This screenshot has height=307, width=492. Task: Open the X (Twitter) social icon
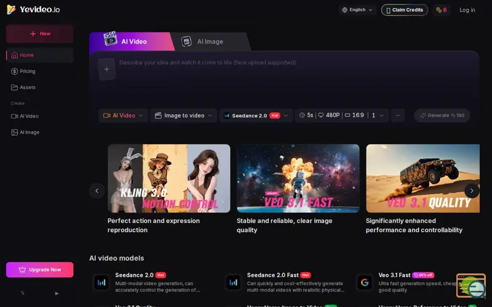(x=23, y=293)
